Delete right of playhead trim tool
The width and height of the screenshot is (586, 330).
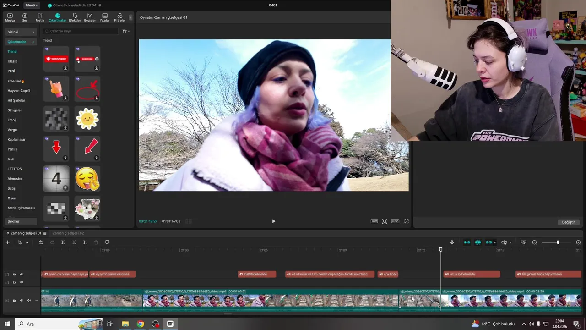tap(85, 242)
